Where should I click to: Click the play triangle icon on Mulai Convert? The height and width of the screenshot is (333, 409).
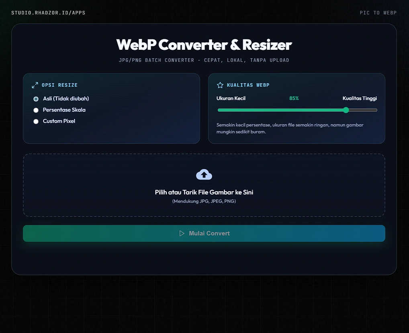(x=182, y=233)
